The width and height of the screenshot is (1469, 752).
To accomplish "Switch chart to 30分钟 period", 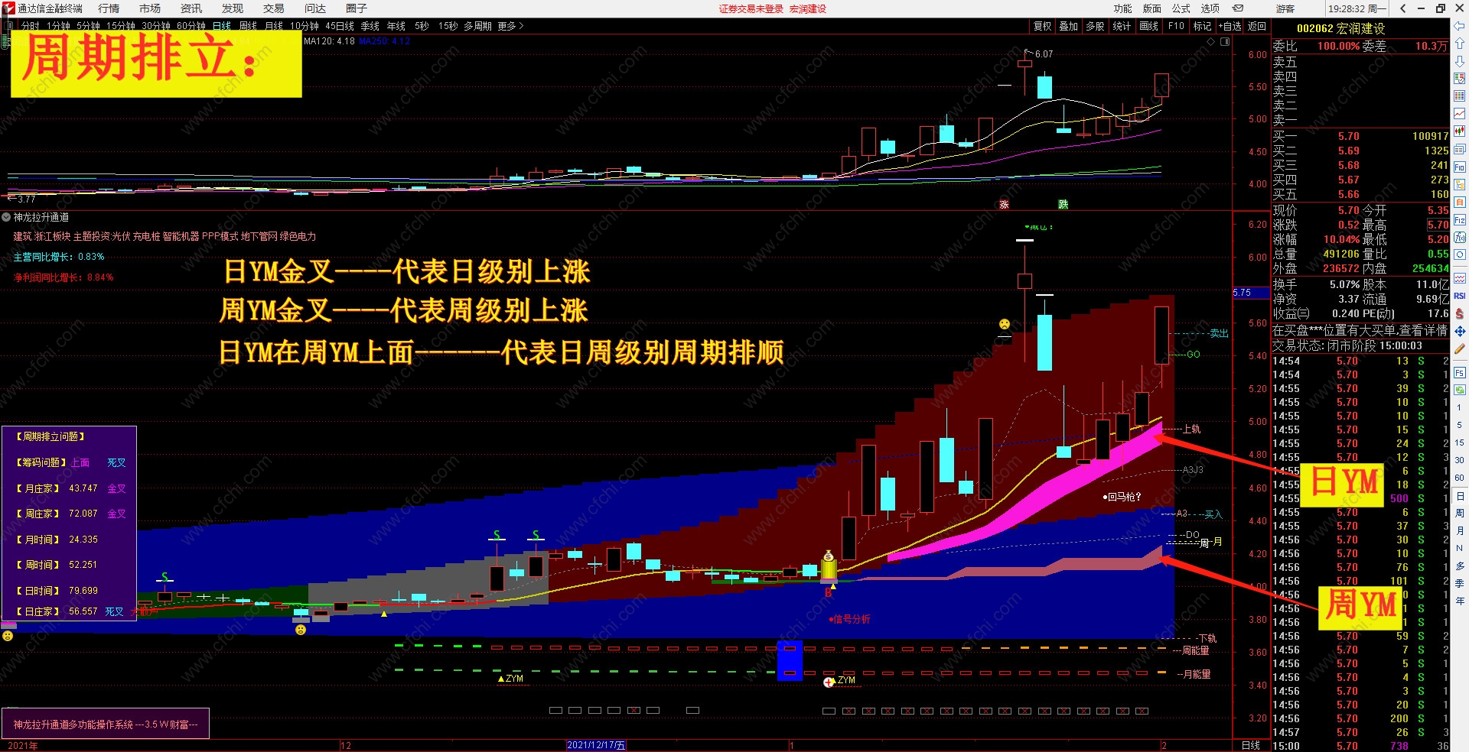I will [156, 26].
